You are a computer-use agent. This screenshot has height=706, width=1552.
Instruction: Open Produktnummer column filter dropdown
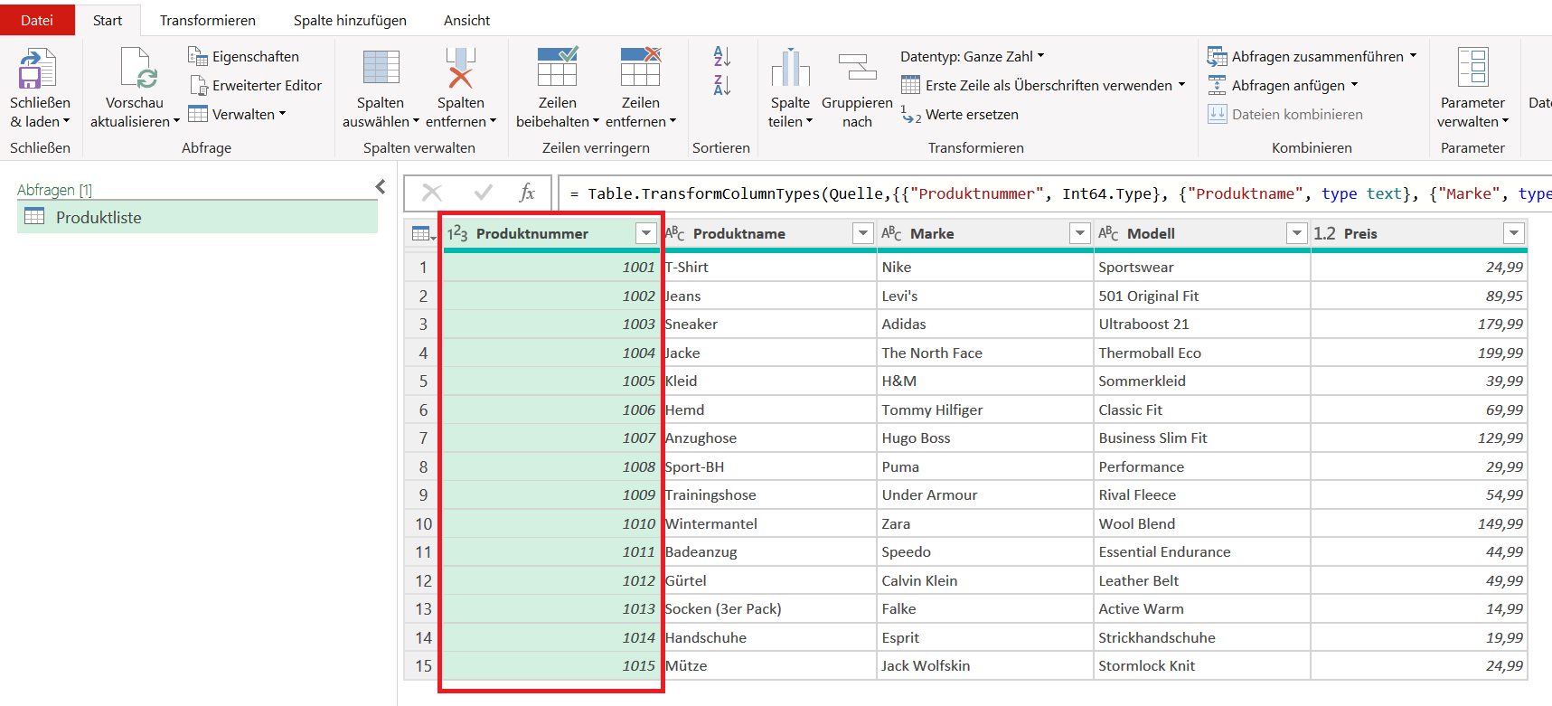click(646, 233)
